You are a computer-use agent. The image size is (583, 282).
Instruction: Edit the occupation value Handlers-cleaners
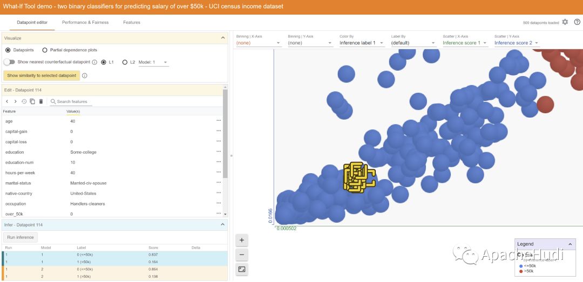tap(87, 204)
